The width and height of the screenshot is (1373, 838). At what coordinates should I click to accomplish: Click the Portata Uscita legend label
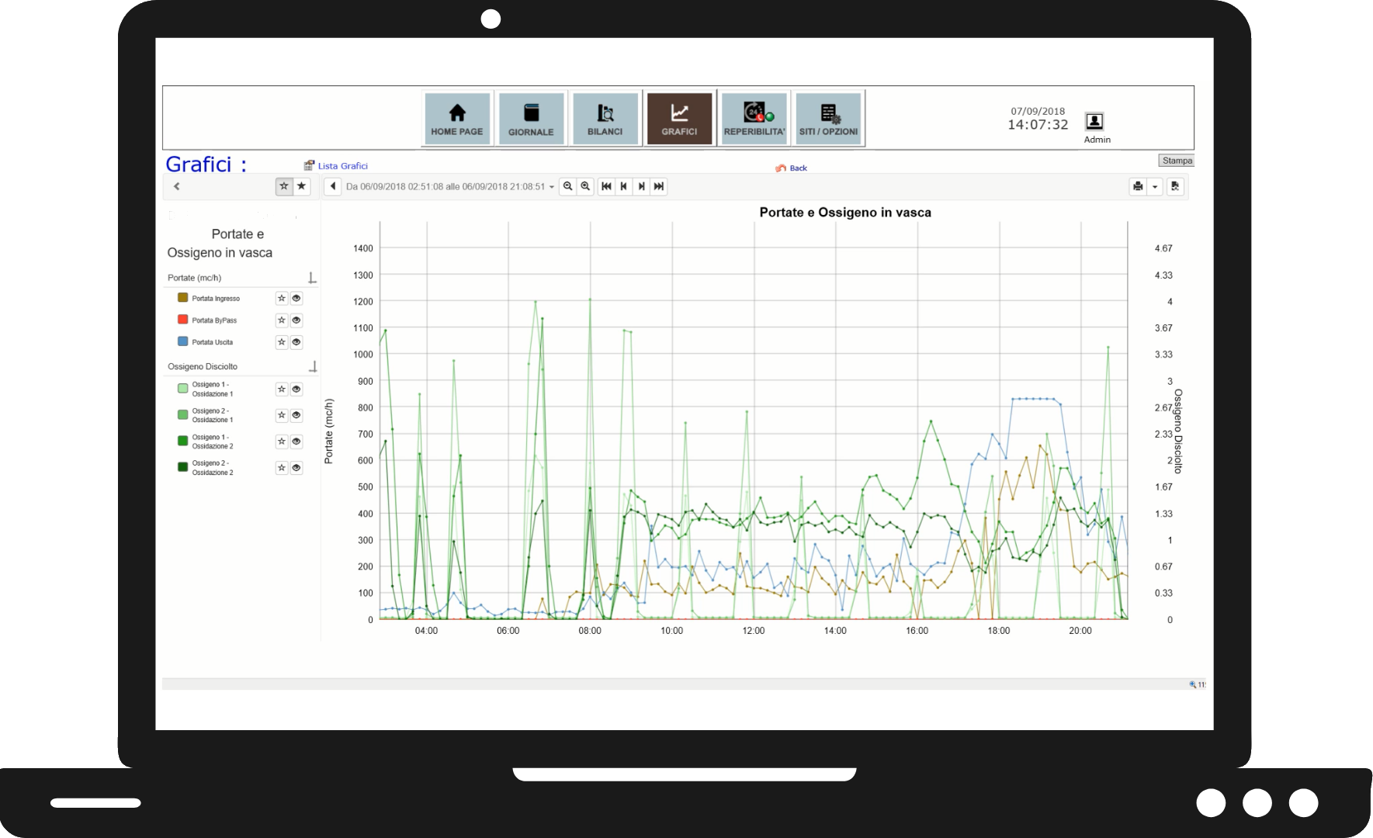(213, 342)
